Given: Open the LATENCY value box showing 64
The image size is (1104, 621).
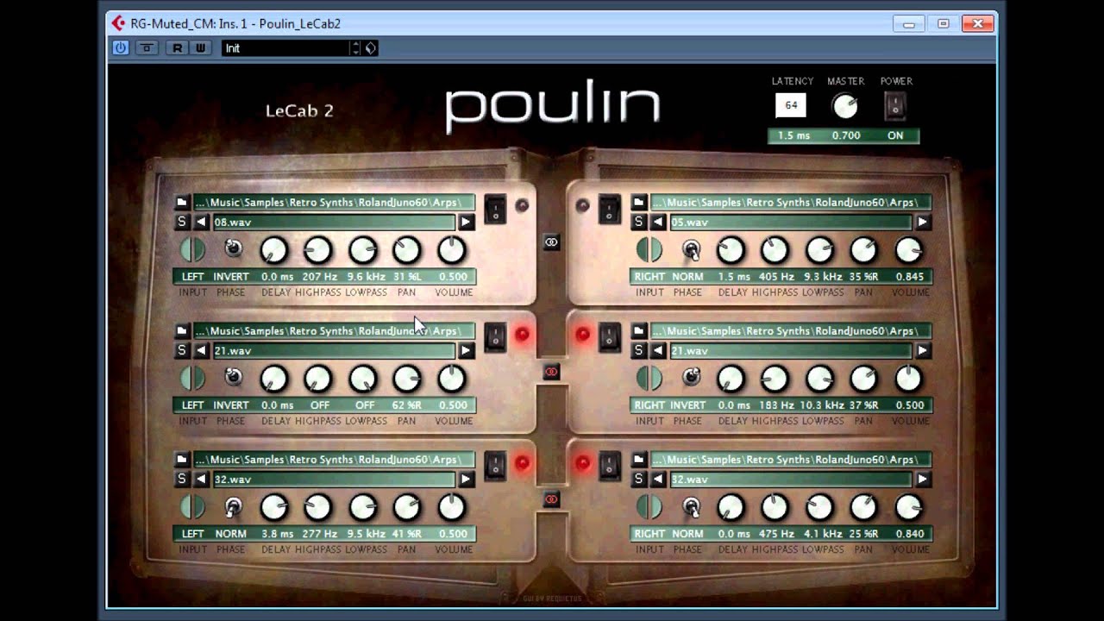Looking at the screenshot, I should [791, 105].
